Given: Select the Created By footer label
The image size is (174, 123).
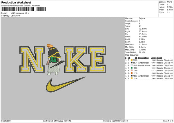Looking at the screenshot, I should click(x=6, y=121).
